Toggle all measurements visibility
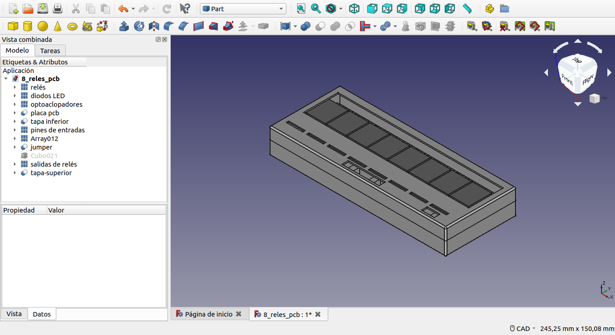615x335 pixels. [520, 27]
